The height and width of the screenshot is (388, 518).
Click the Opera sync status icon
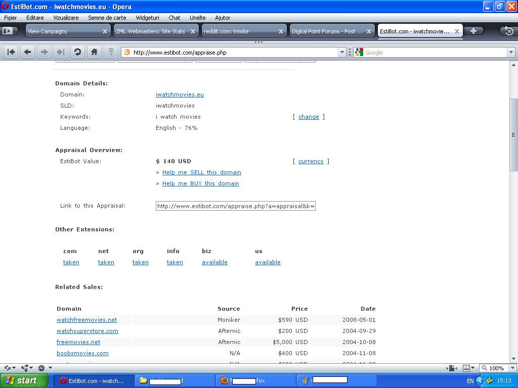tap(8, 368)
